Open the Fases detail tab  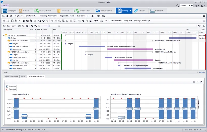23,76
